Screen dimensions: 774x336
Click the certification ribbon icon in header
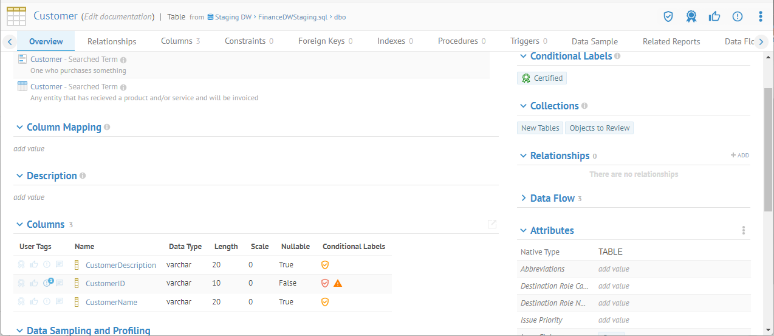691,16
